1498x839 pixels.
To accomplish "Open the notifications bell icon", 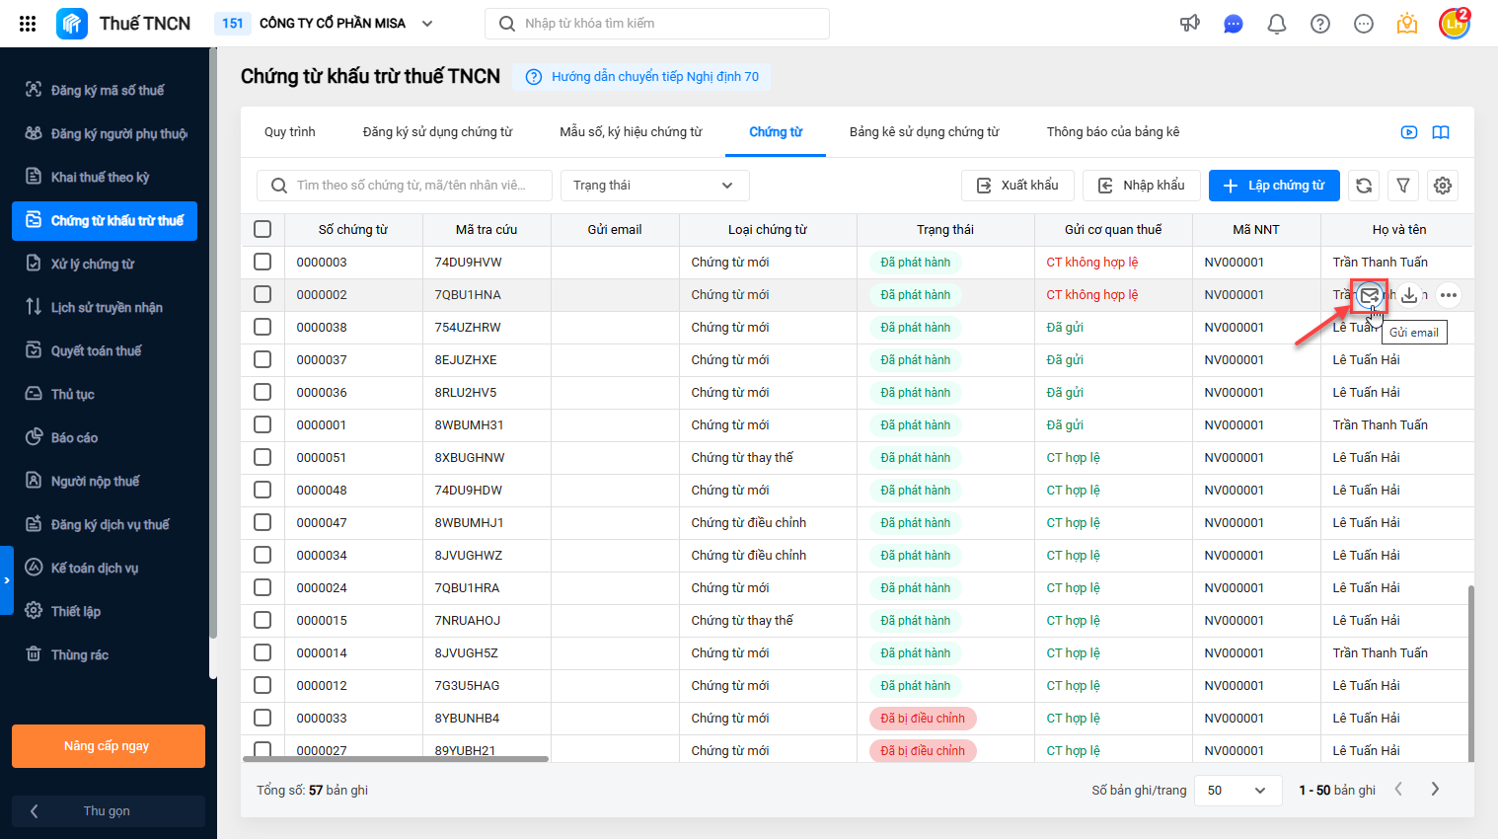I will click(1277, 24).
